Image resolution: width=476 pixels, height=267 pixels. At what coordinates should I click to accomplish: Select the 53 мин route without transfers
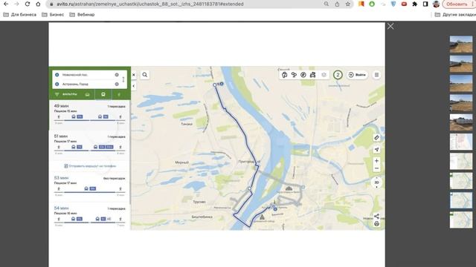(89, 187)
